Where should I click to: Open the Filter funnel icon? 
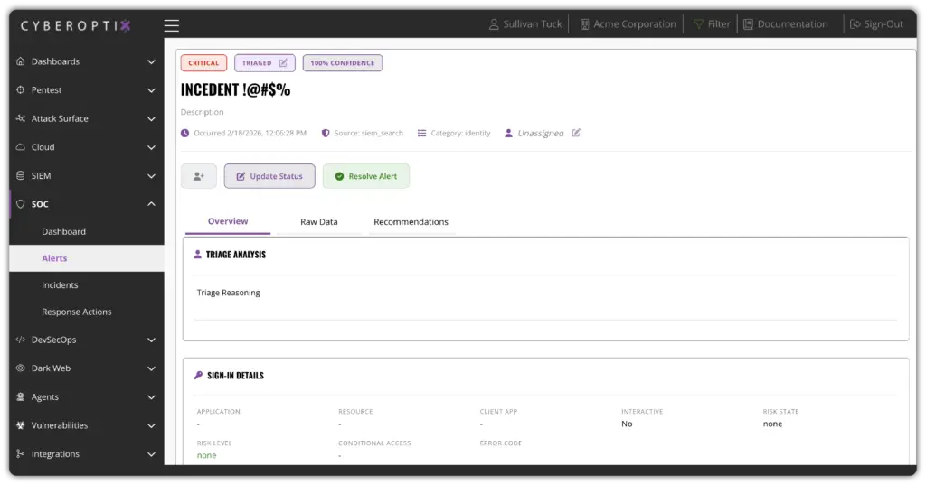699,24
